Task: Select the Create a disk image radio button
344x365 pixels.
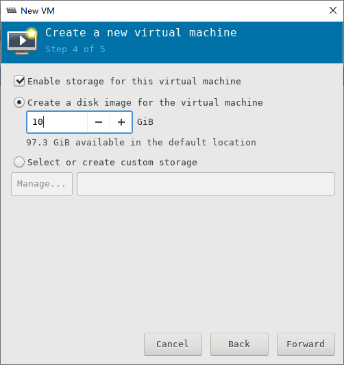Action: tap(19, 102)
